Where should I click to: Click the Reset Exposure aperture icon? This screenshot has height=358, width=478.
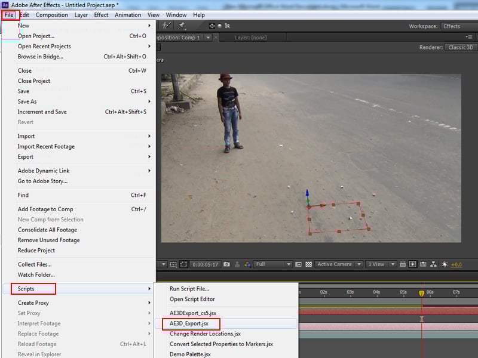[x=445, y=264]
